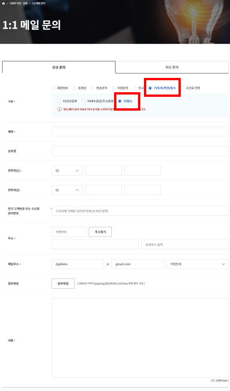
Task: Click the 우편번호 postal code field
Action: 69,232
